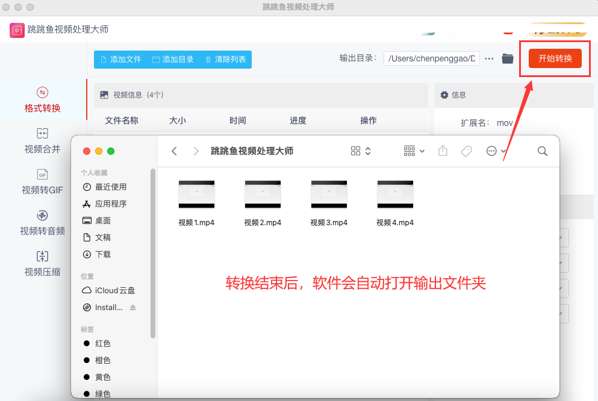Click the 操作 column header
This screenshot has height=401, width=598.
pos(369,120)
